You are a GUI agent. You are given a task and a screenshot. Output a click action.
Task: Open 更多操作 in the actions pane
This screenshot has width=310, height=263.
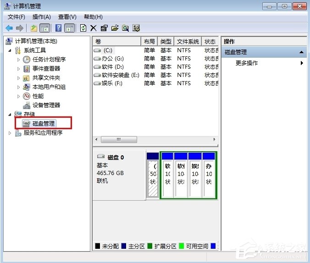pos(247,63)
